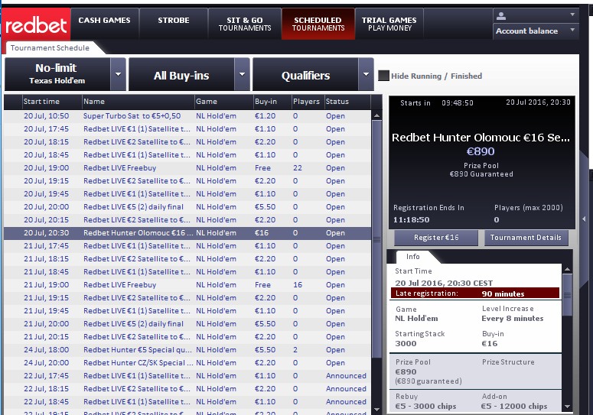Click the Late registration 90 minutes bar

(475, 293)
